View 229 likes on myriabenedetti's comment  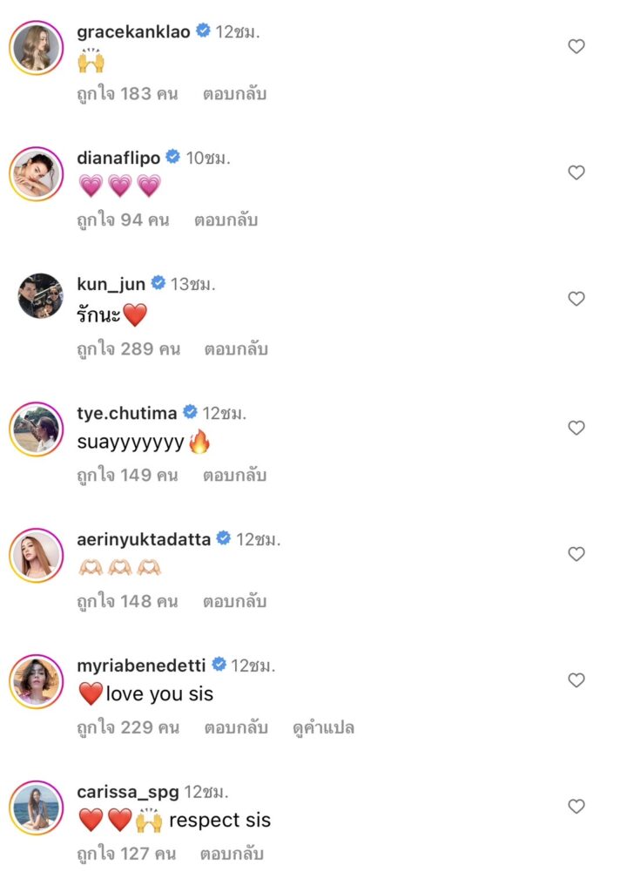(128, 727)
